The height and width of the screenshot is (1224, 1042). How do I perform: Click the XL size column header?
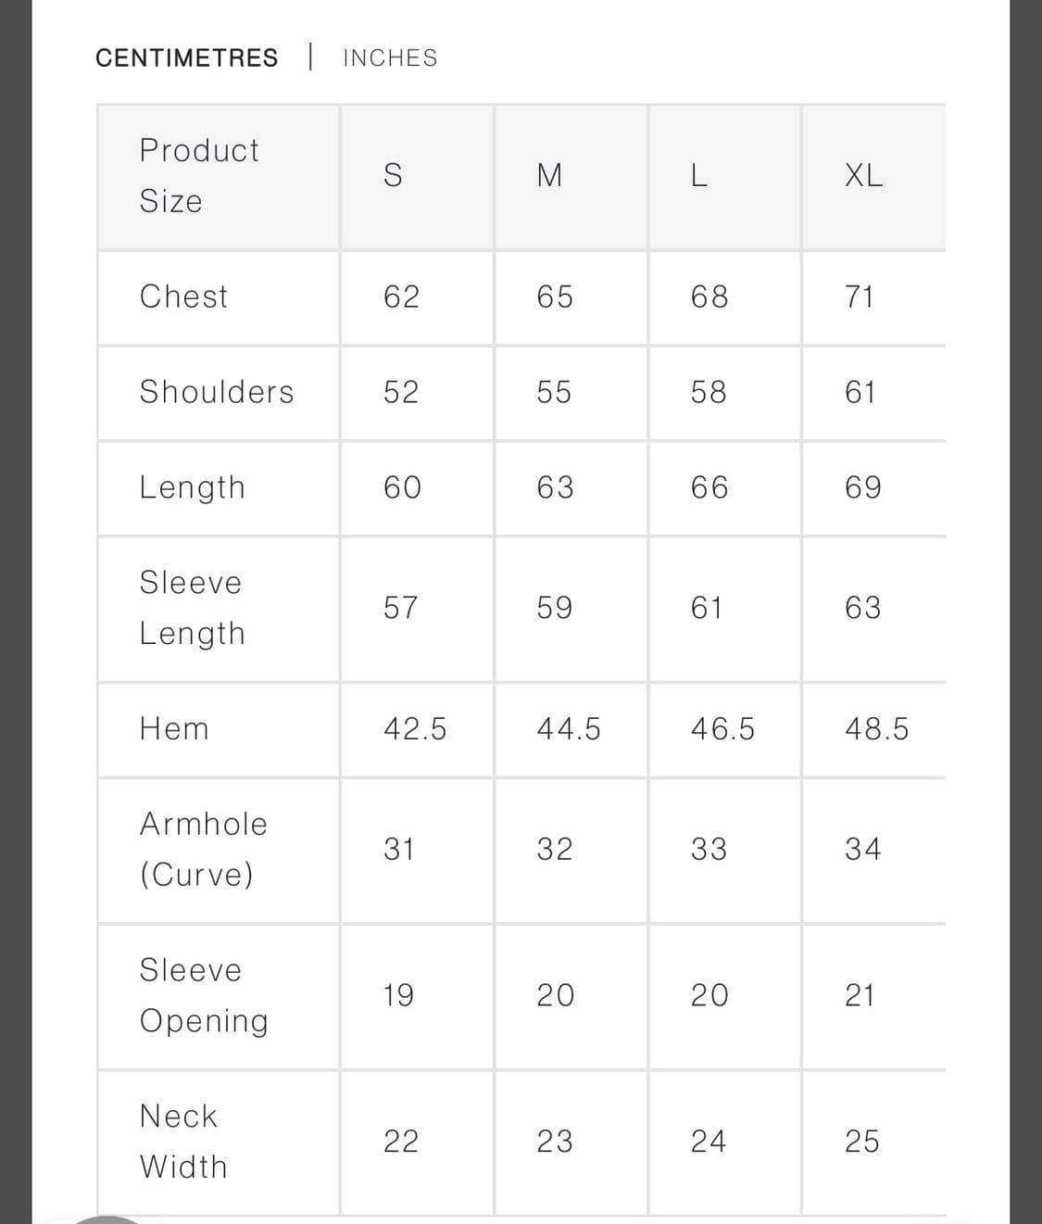coord(863,175)
